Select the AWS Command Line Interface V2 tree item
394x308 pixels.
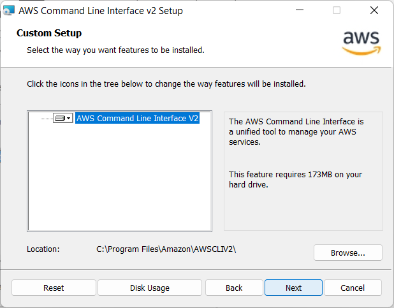point(138,119)
